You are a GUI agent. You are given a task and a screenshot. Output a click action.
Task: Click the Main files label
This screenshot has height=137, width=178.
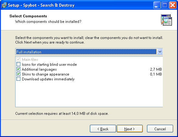click(x=30, y=59)
